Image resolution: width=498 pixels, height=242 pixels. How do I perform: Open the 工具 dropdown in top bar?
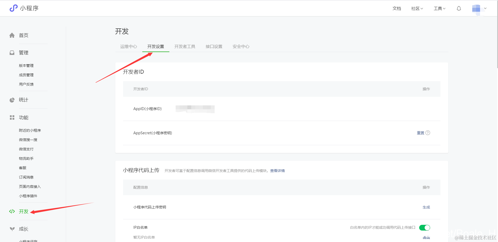pyautogui.click(x=439, y=8)
